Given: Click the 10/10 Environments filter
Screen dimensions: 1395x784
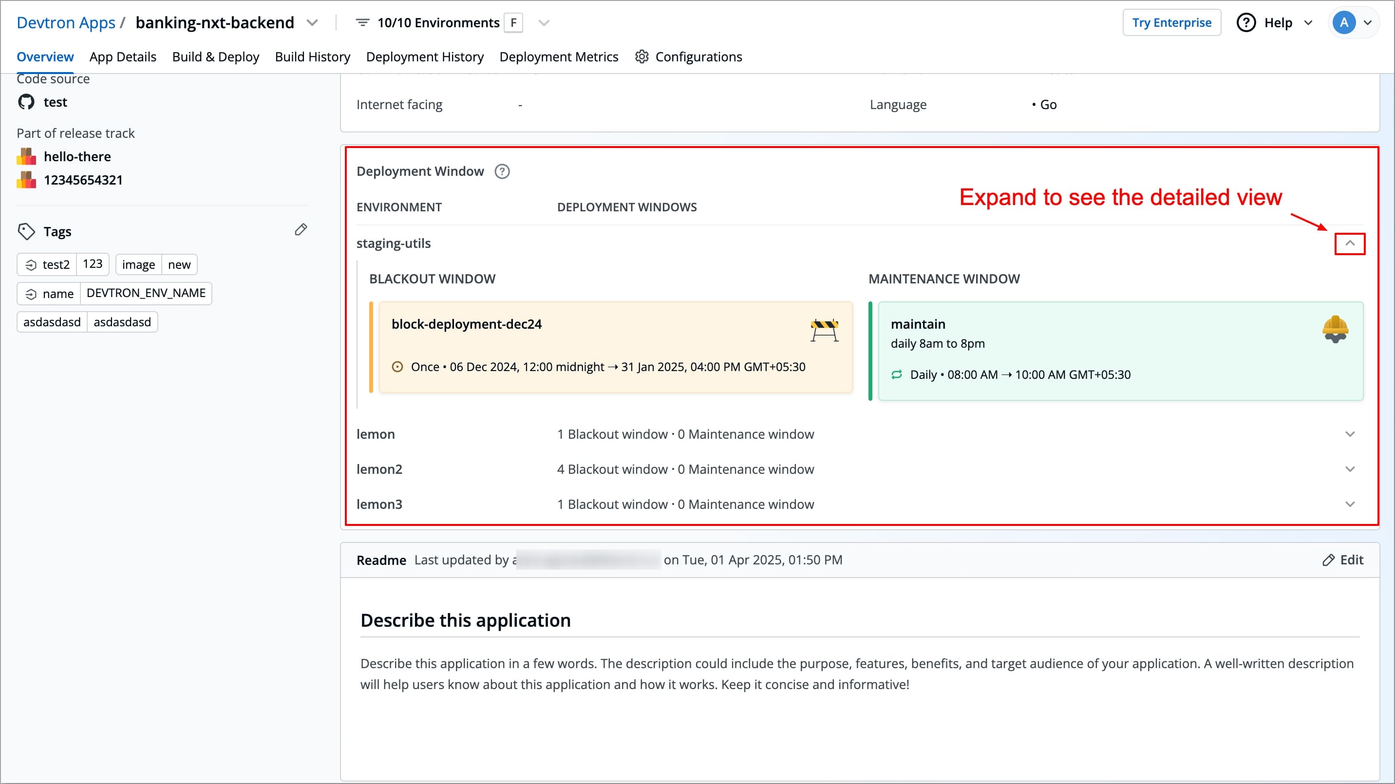Looking at the screenshot, I should pyautogui.click(x=438, y=23).
